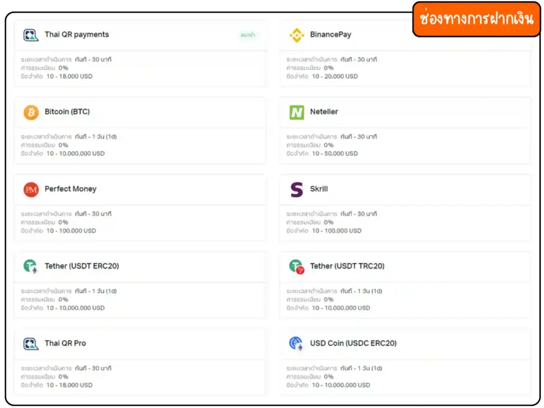
Task: Select the Bitcoin (BTC) orange icon
Action: click(31, 112)
